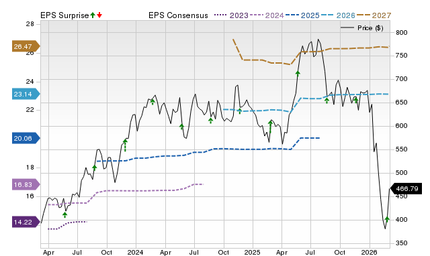
Task: Select the green surprise arrow on 2026 consensus, November 2024
Action: (x=240, y=111)
